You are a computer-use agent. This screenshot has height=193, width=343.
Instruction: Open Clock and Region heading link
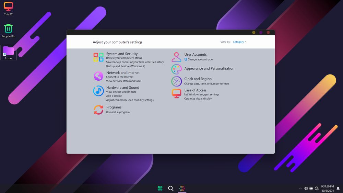click(x=198, y=79)
